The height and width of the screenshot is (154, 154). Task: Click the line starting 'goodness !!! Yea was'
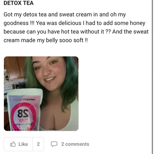pyautogui.click(x=74, y=23)
